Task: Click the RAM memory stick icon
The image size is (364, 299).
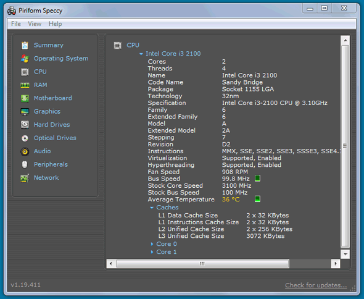Action: tap(25, 85)
